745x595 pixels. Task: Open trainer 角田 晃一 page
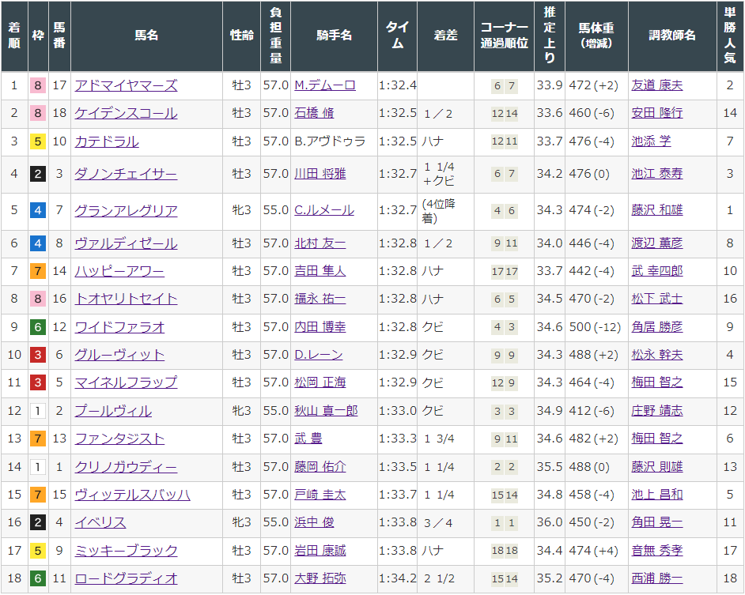[x=657, y=522]
